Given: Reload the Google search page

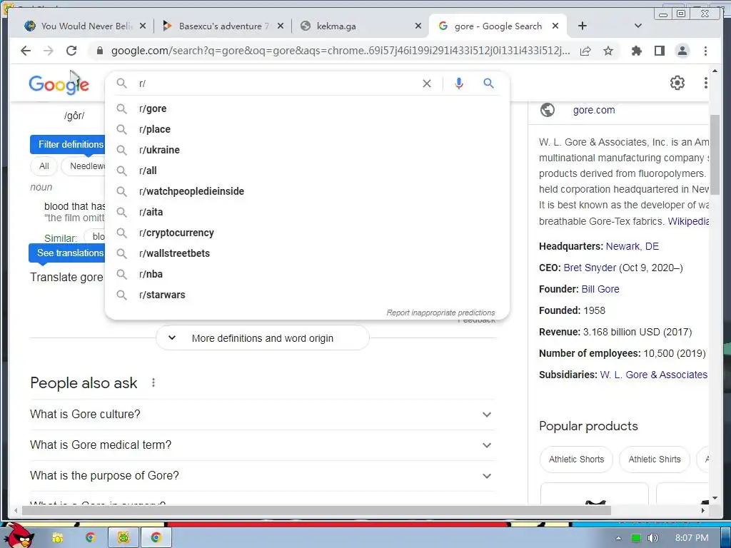Looking at the screenshot, I should pyautogui.click(x=71, y=51).
